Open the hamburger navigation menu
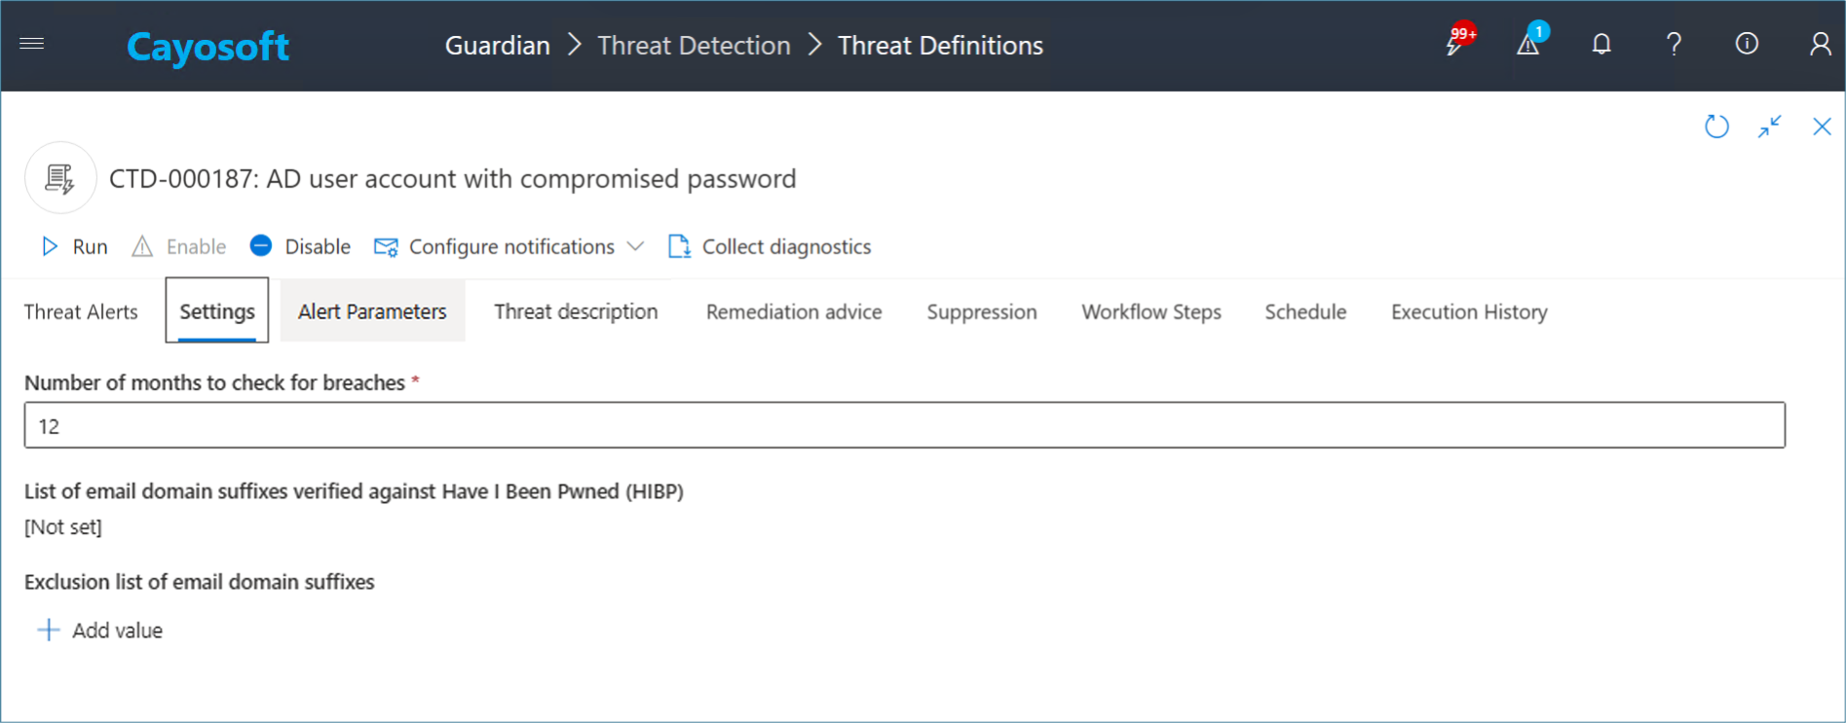This screenshot has width=1846, height=723. coord(32,44)
